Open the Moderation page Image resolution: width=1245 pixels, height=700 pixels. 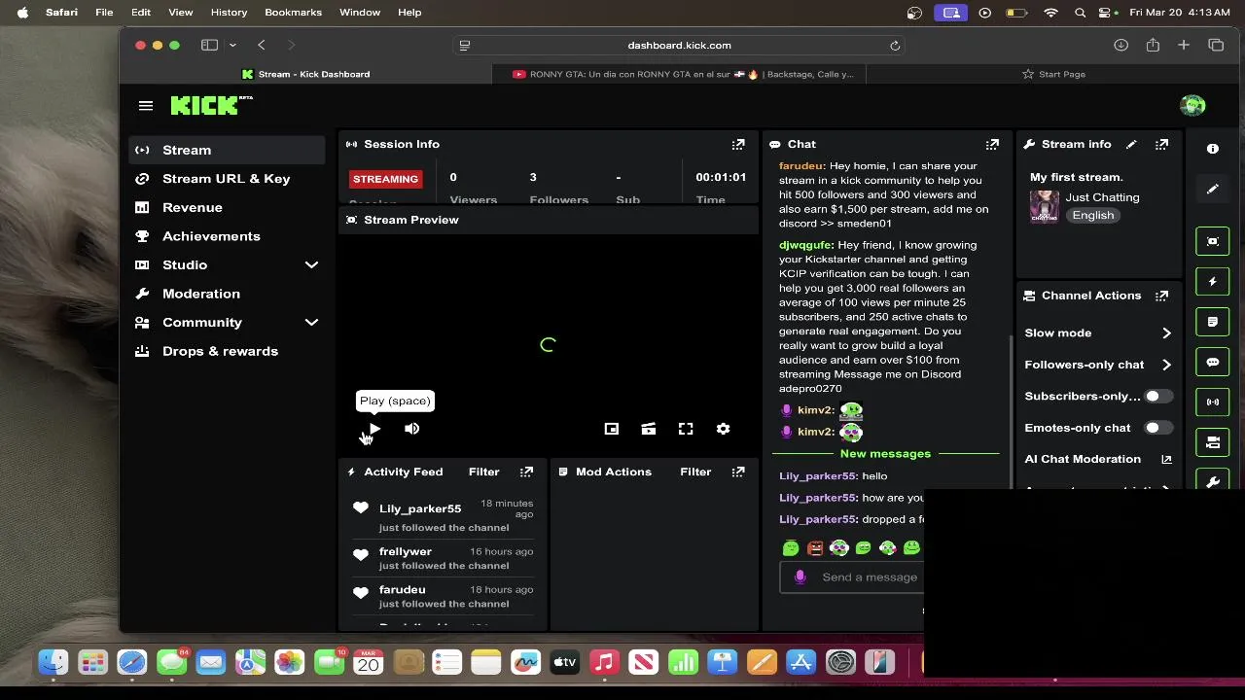click(227, 294)
